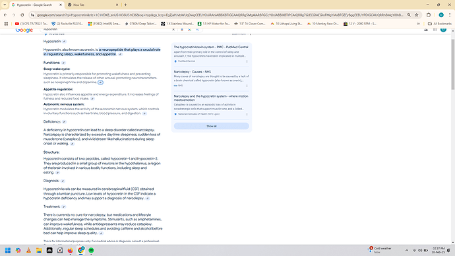455x256 pixels.
Task: Click the link icon beside Hypocretin heading
Action: pos(64,42)
